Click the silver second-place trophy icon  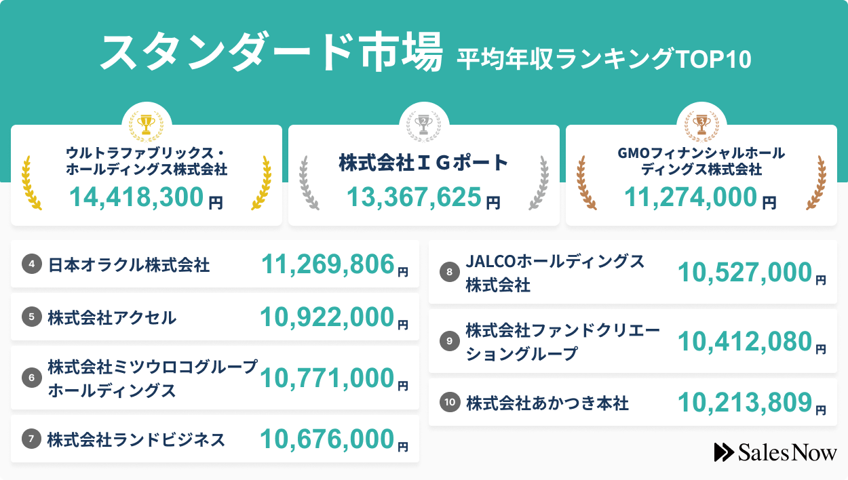point(423,124)
